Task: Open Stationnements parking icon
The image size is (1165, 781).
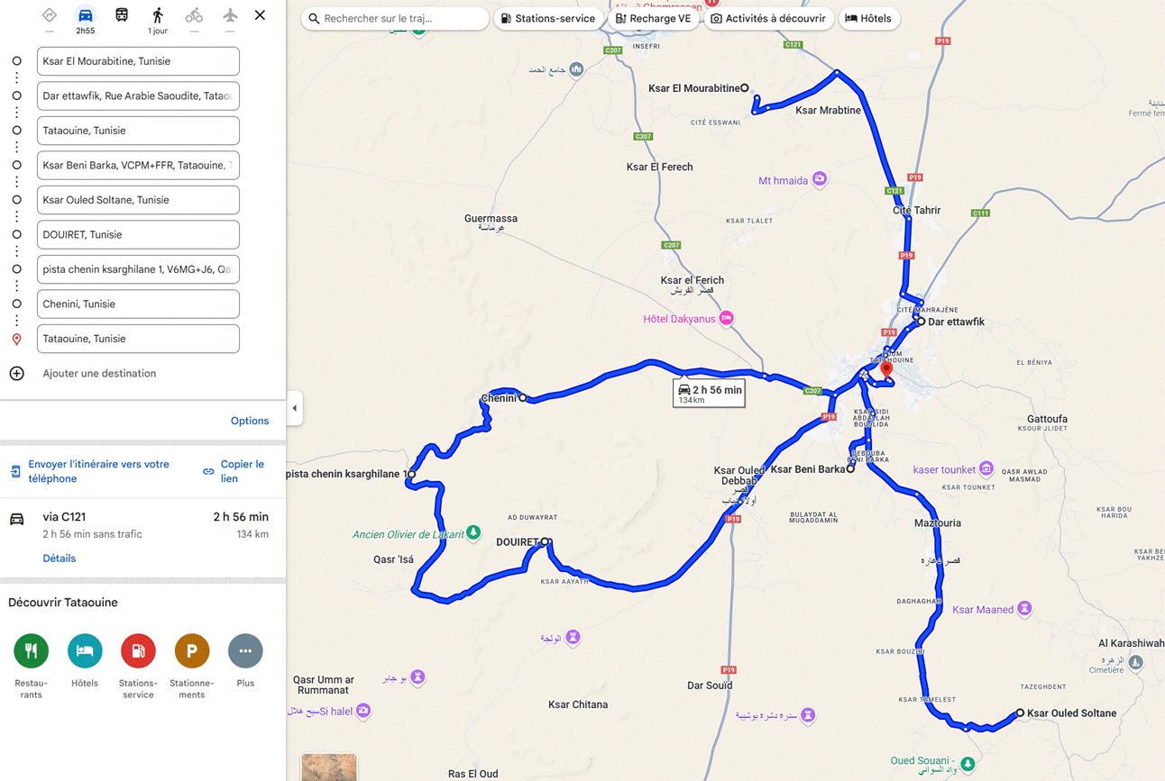Action: [191, 650]
